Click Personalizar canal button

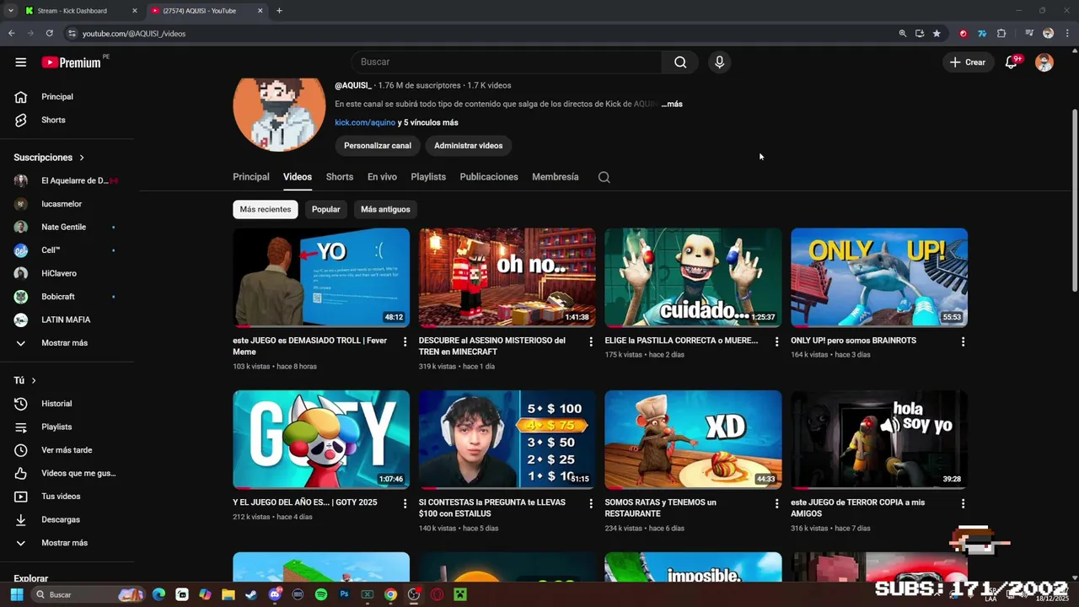pyautogui.click(x=378, y=146)
